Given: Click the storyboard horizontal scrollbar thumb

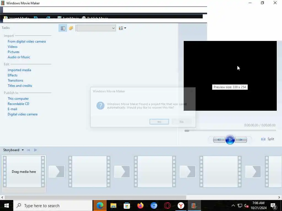Looking at the screenshot, I should point(95,197).
